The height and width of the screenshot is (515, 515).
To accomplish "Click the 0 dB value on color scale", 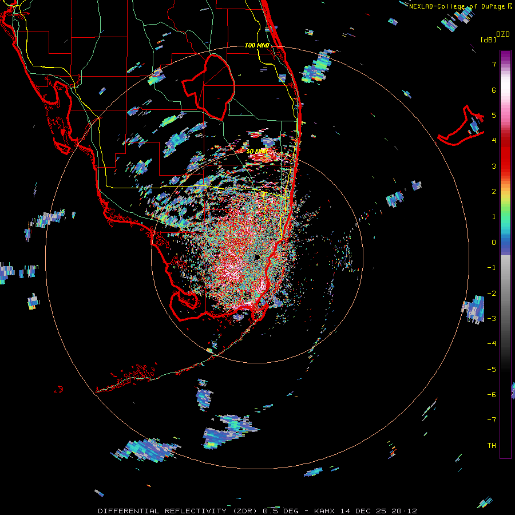I will tap(494, 243).
